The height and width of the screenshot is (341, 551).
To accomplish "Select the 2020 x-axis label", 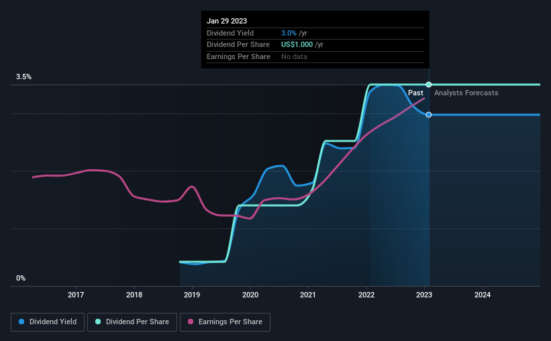I will 250,295.
